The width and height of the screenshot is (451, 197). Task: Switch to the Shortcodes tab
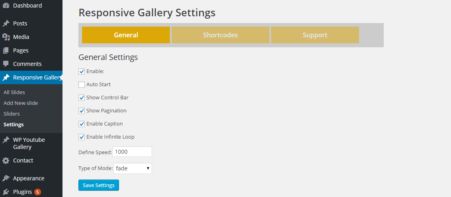(x=220, y=35)
